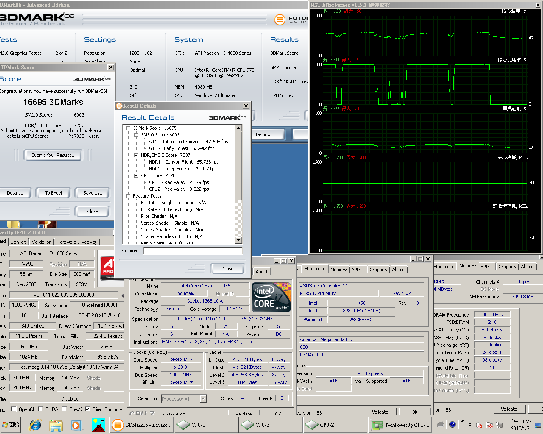Click the P6X58D PREMIUM model field
Screen dimensions: 543x434
[338, 293]
